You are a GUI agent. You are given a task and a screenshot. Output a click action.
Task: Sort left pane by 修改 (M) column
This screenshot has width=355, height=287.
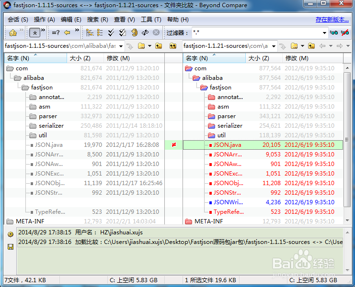click(134, 58)
